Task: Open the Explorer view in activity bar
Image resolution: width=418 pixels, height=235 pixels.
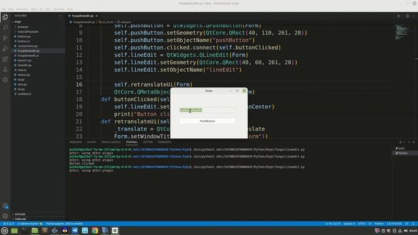Action: pos(5,18)
